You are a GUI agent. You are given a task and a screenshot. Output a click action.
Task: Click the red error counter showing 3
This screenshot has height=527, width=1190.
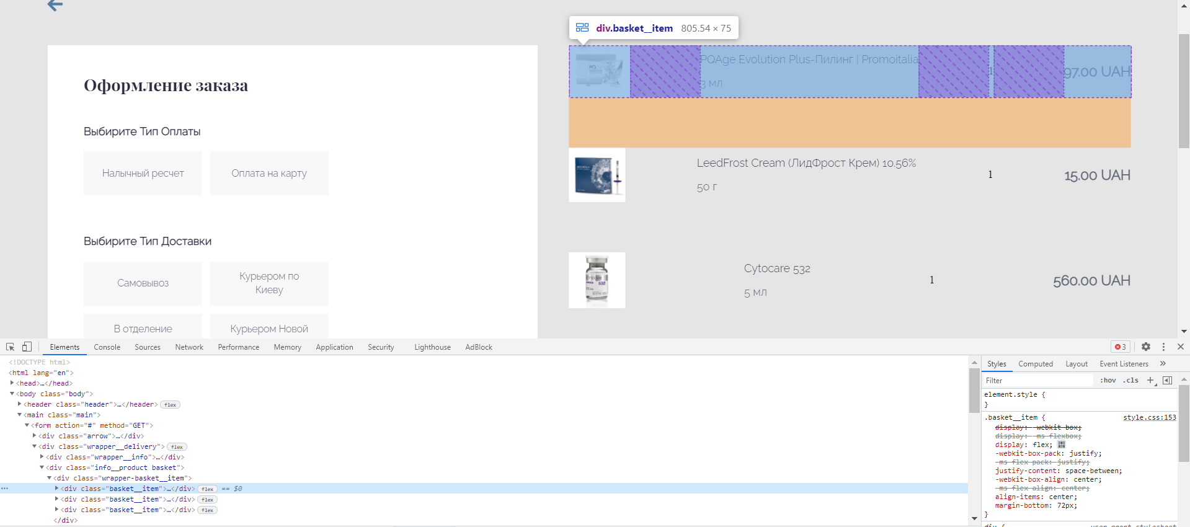point(1121,347)
